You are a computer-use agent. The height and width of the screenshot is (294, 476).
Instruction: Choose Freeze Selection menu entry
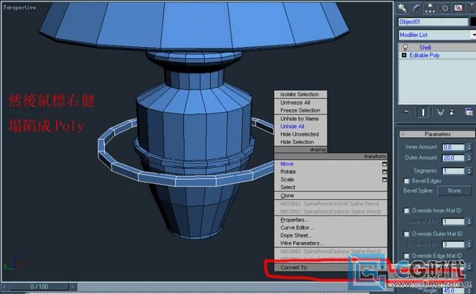[300, 111]
